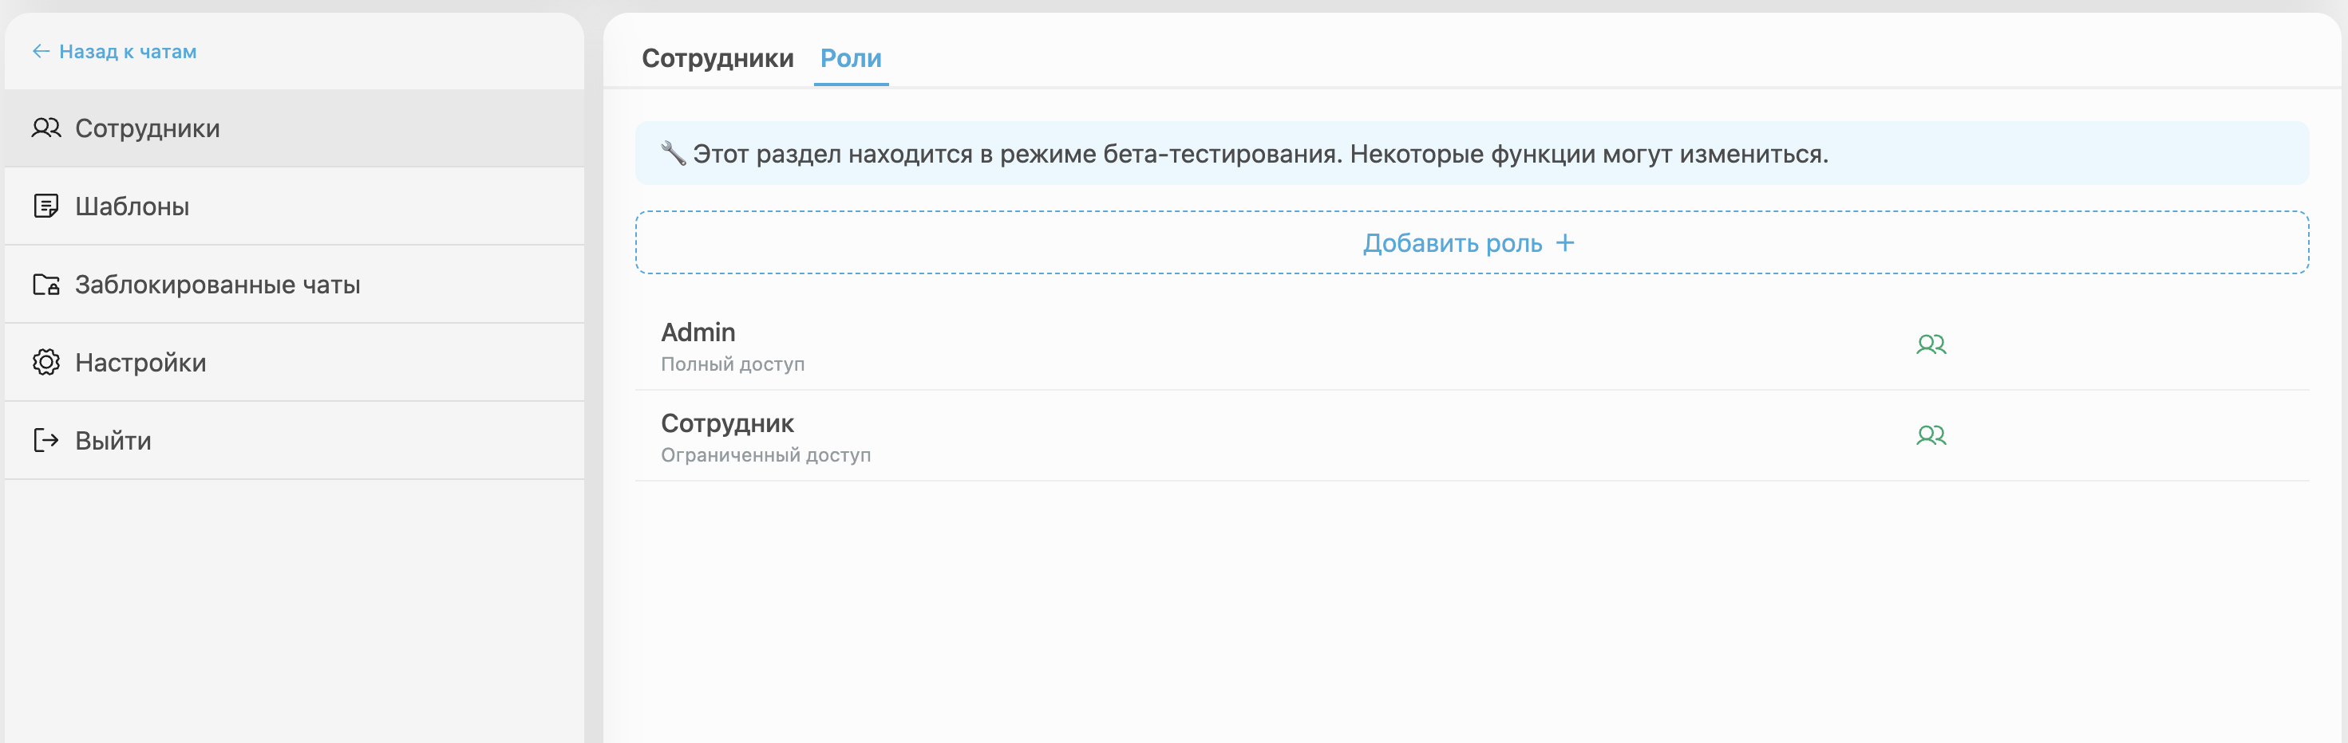
Task: Open the Сотрудник role row
Action: coord(1471,436)
